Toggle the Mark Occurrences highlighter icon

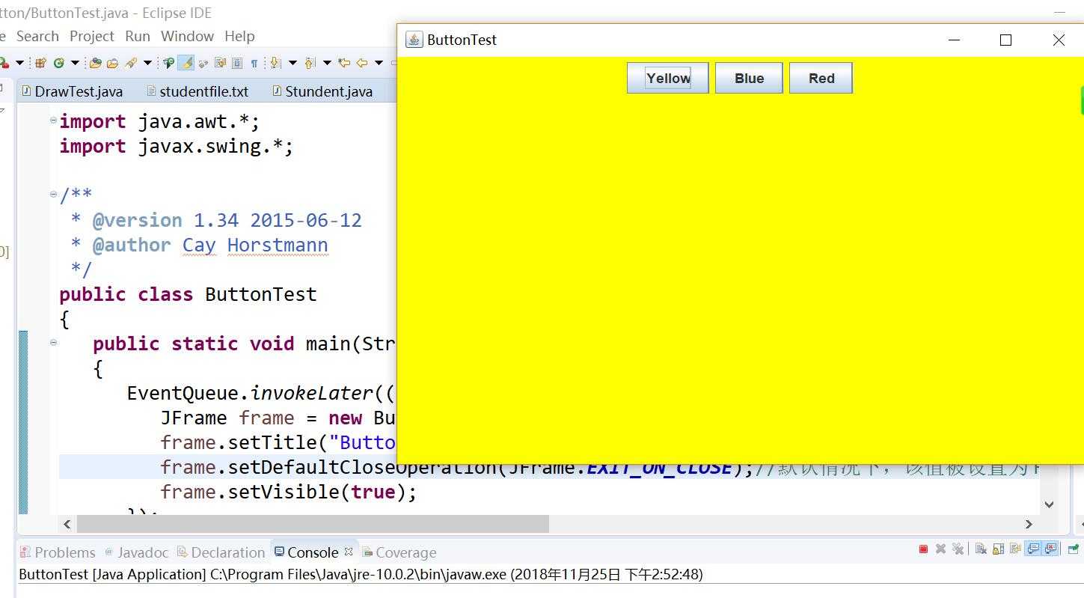click(x=186, y=63)
